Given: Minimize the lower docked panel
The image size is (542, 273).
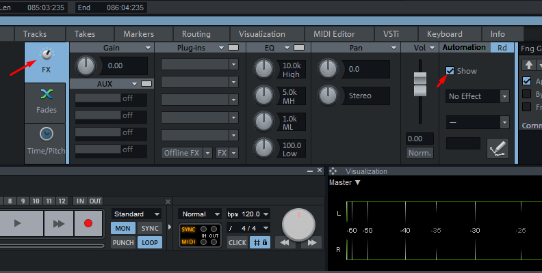Looking at the screenshot, I should pyautogui.click(x=310, y=171).
